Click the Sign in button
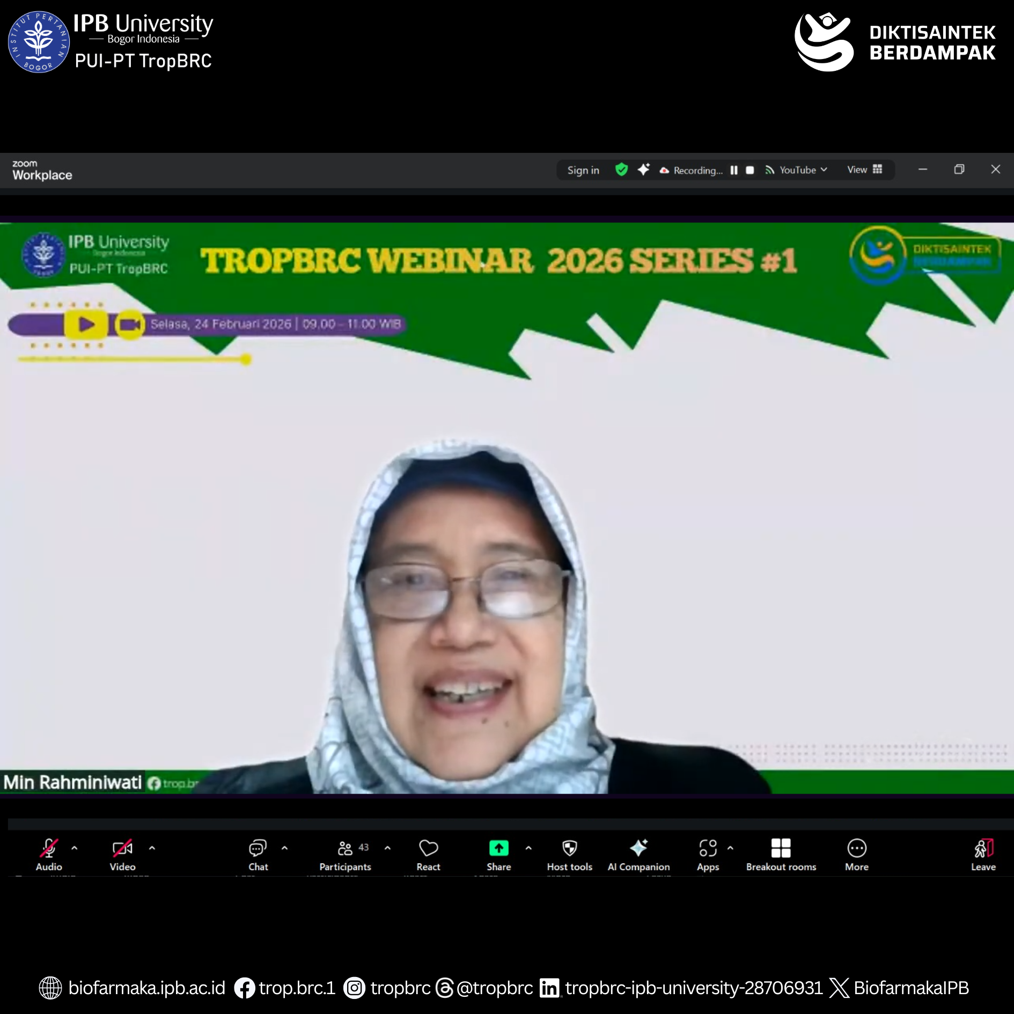The height and width of the screenshot is (1014, 1014). pyautogui.click(x=583, y=170)
